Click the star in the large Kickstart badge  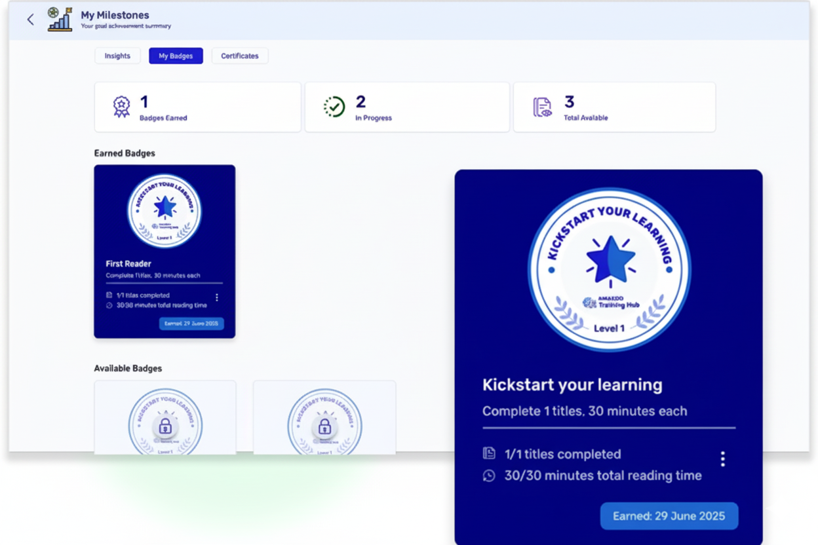point(610,259)
